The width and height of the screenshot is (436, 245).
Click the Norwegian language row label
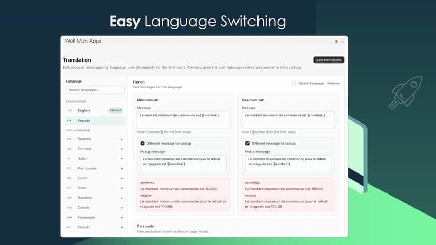pos(86,217)
